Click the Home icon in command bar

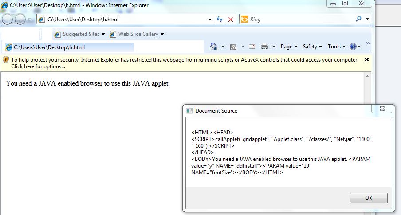[x=213, y=47]
